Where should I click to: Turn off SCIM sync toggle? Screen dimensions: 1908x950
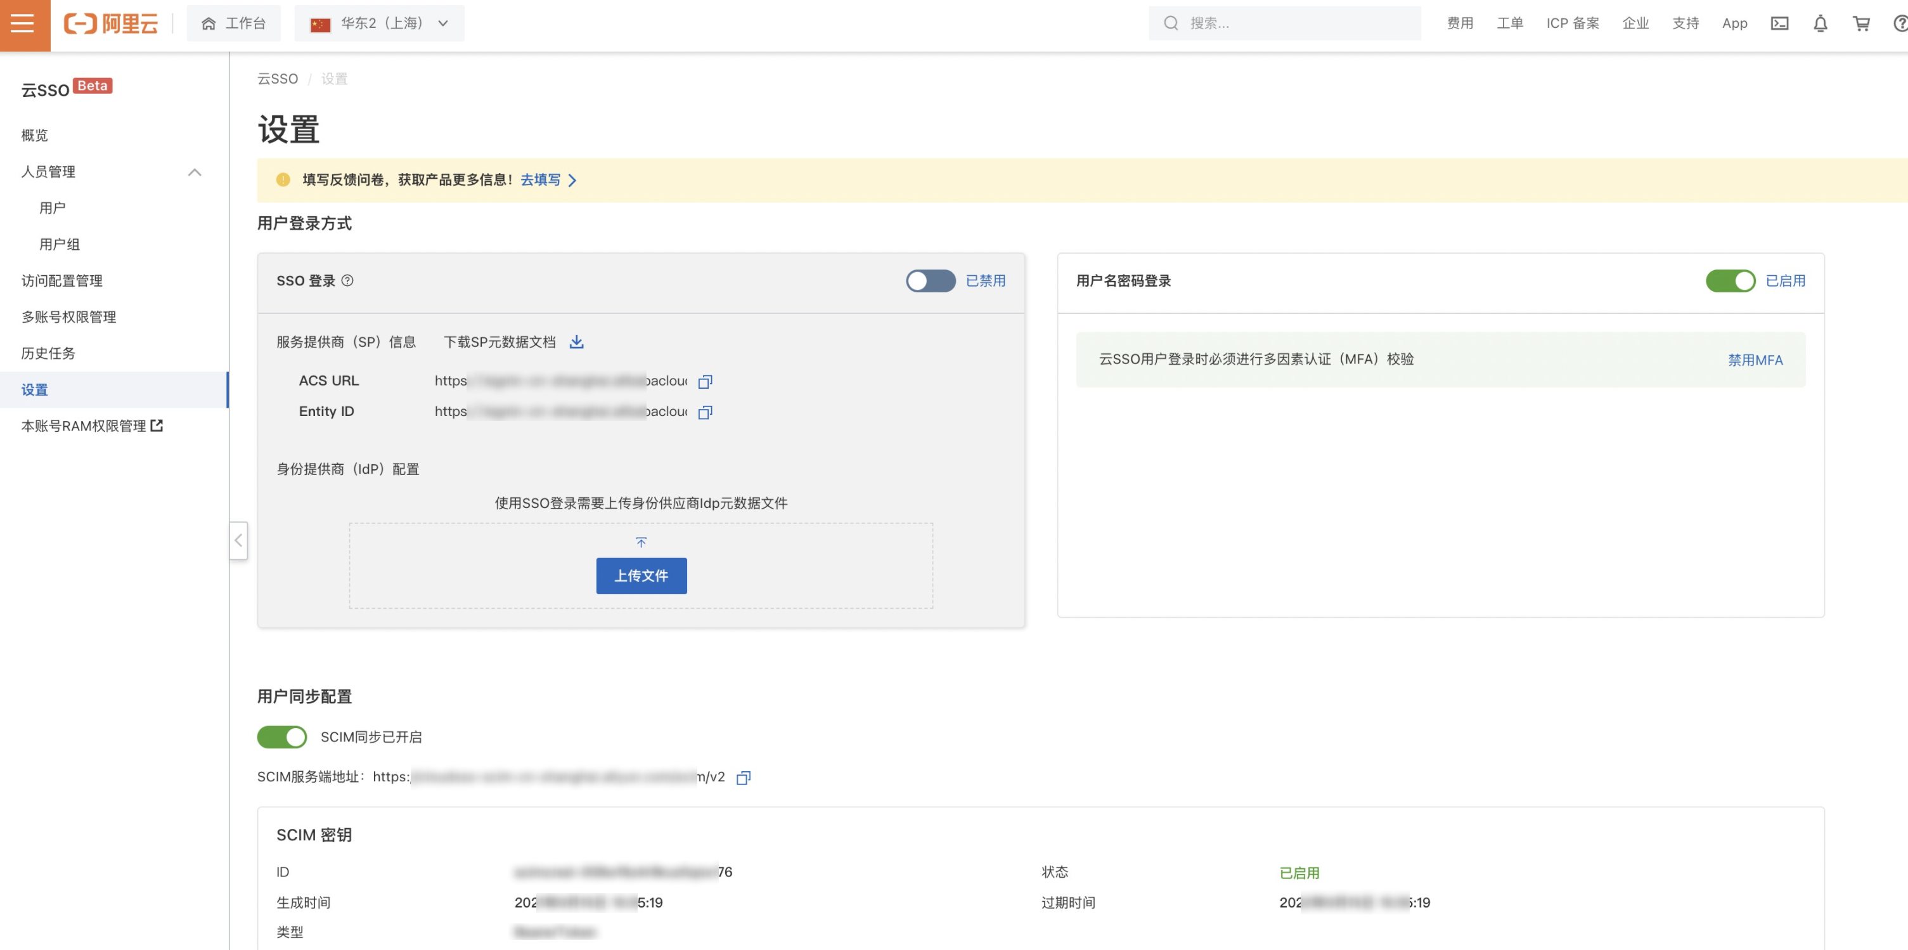coord(281,736)
